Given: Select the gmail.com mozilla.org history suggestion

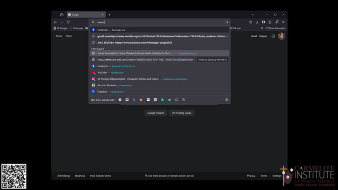Looking at the screenshot, I should click(159, 36).
